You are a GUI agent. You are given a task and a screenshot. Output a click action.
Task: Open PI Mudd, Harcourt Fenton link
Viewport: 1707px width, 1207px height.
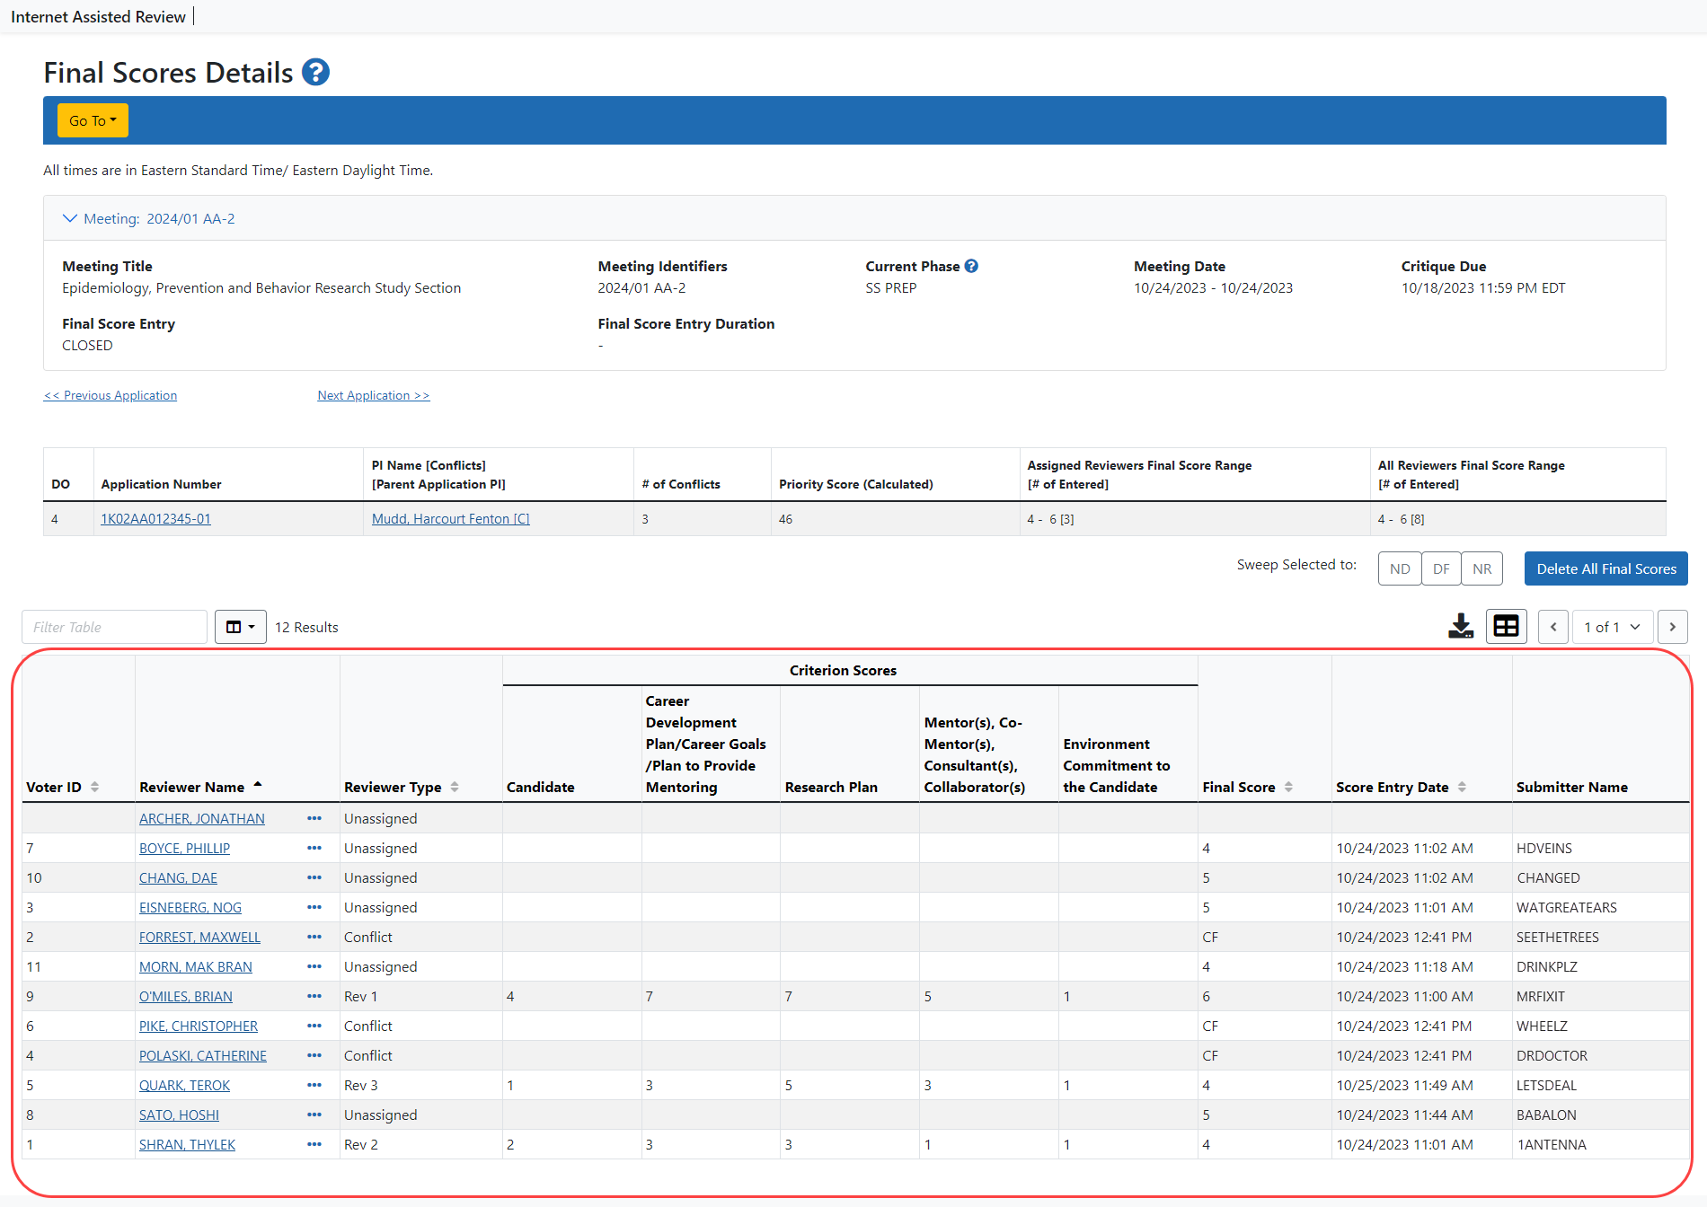tap(451, 519)
